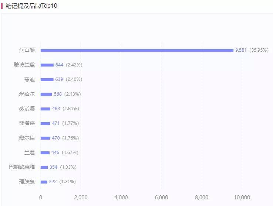This screenshot has width=273, height=206.
Task: Click the 理肤泉 brand label
Action: pos(27,182)
